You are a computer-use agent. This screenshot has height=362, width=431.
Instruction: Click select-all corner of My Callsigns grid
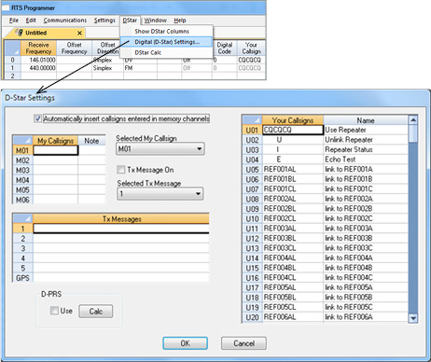(22, 141)
